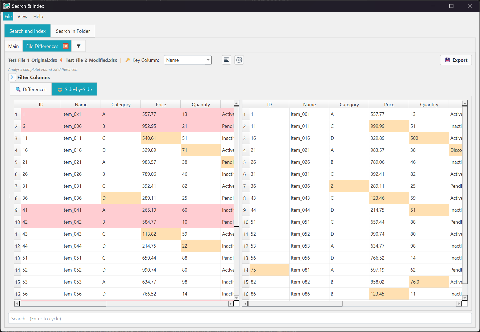Switch to Search in Folder tab

(73, 31)
